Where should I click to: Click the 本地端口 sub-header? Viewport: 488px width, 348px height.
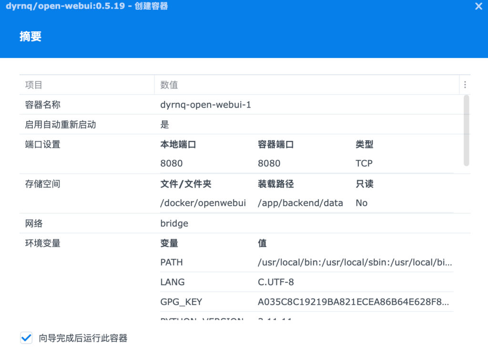point(178,144)
